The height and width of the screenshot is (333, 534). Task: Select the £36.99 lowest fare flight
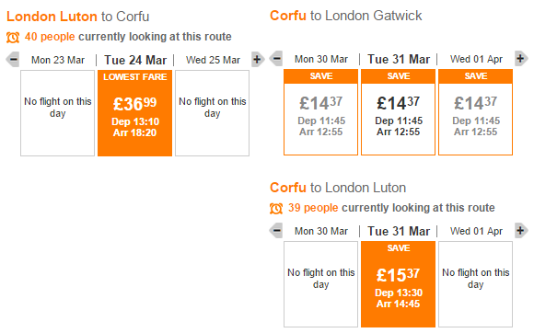[134, 113]
